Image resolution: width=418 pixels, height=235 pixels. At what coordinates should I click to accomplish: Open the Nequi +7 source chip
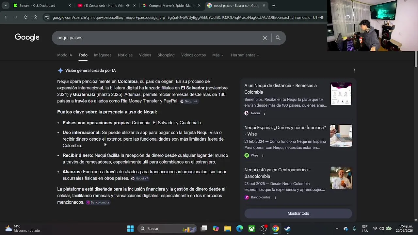point(140,179)
